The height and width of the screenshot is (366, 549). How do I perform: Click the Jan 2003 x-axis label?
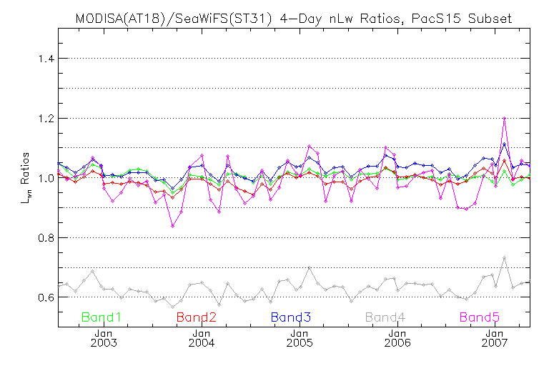point(104,338)
